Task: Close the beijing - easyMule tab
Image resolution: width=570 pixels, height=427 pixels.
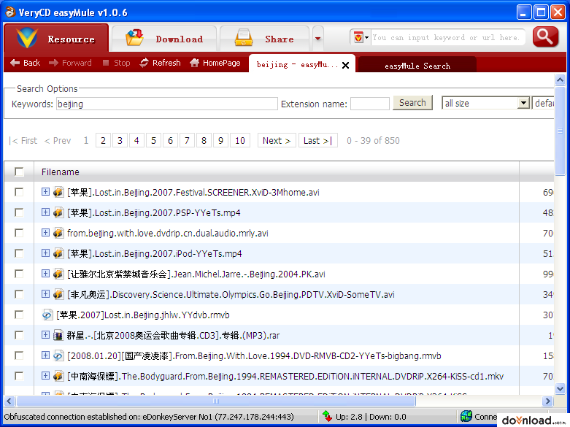Action: (x=345, y=65)
